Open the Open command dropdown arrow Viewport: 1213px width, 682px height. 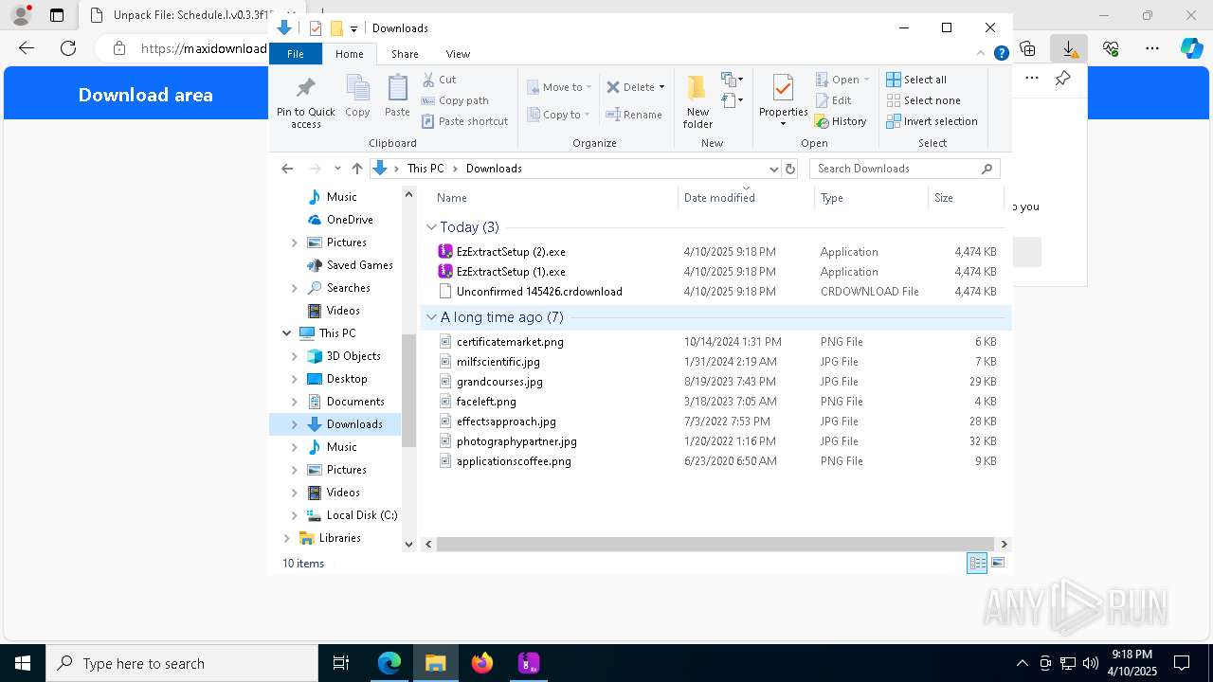pos(866,80)
